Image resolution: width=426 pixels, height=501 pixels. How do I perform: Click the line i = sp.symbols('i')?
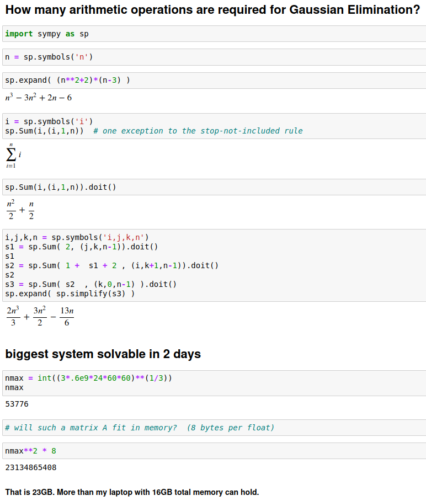[x=49, y=121]
